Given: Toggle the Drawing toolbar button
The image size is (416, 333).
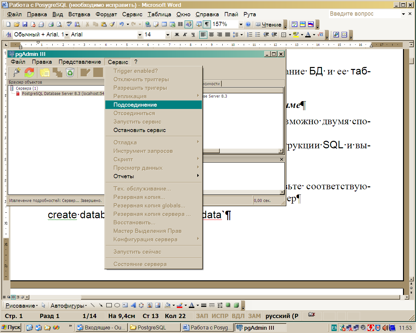Looking at the screenshot, I should pos(188,24).
